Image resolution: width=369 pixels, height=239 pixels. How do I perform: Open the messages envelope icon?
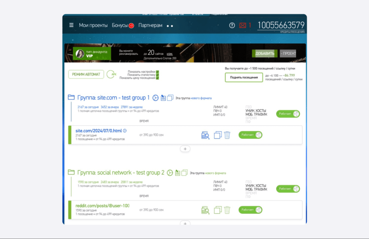tap(243, 25)
